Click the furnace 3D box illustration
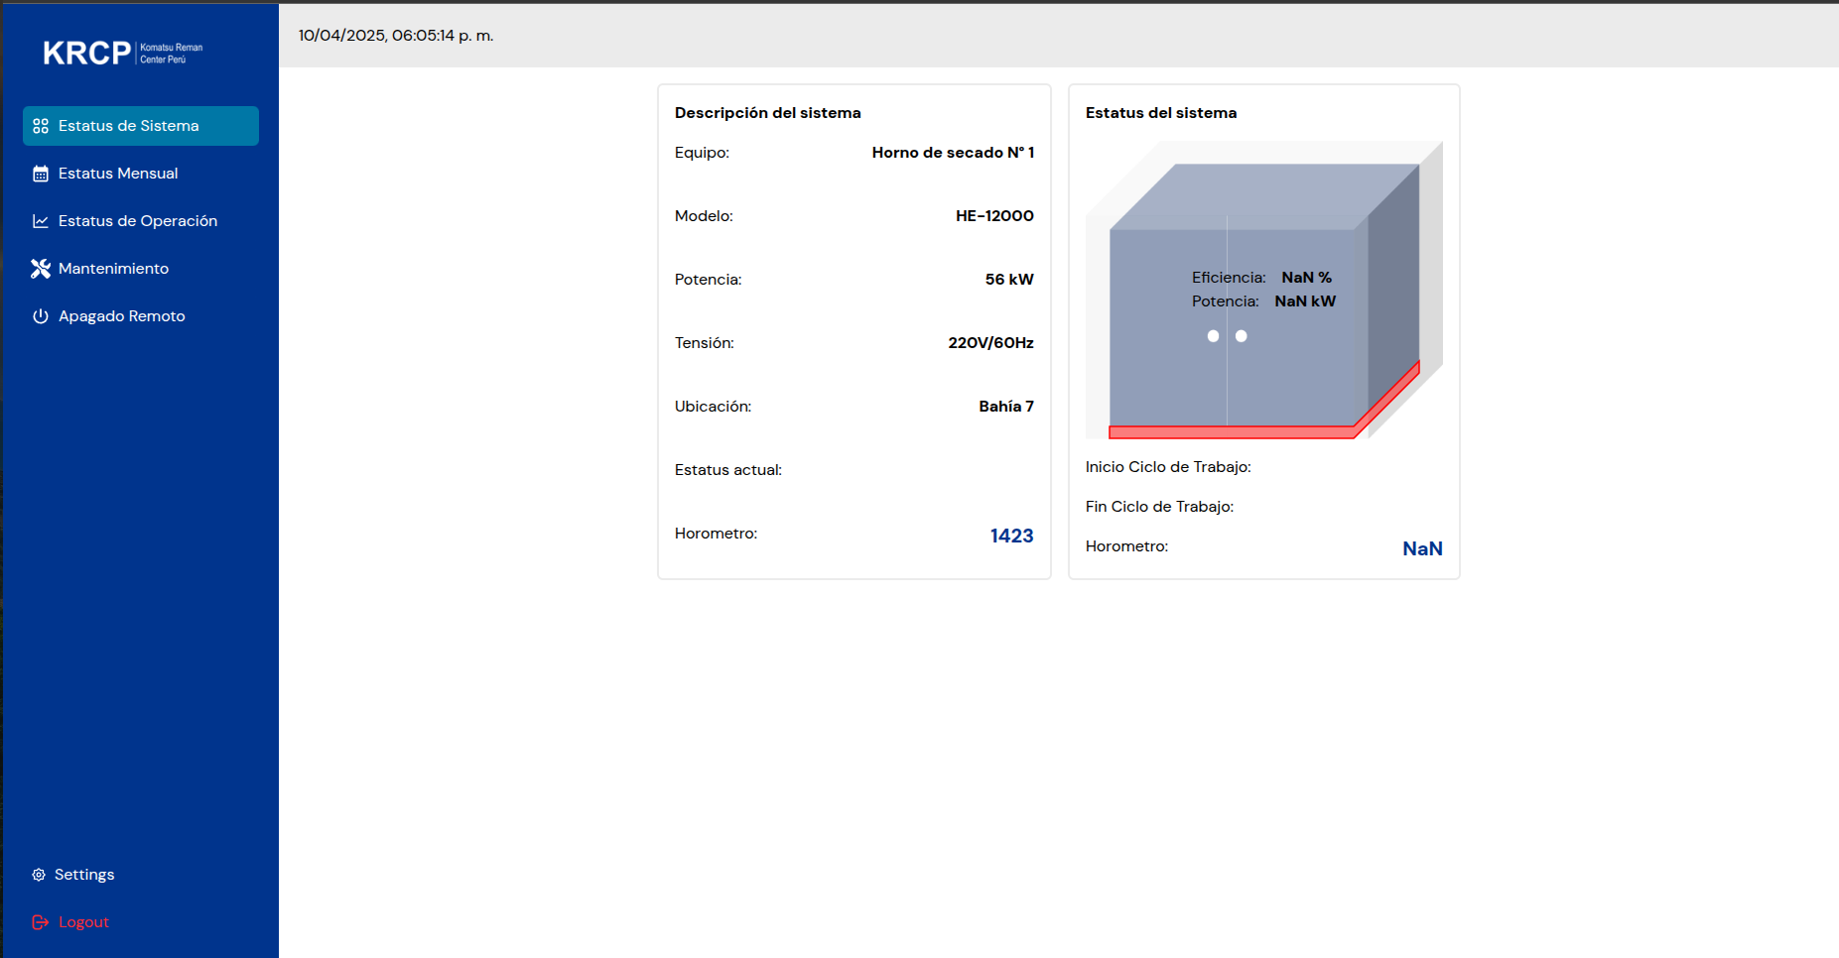Image resolution: width=1839 pixels, height=958 pixels. [1263, 291]
